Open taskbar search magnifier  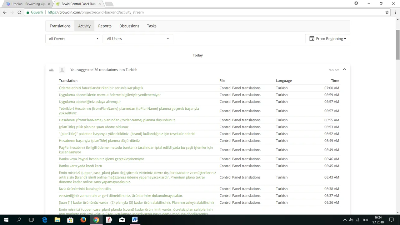click(19, 220)
